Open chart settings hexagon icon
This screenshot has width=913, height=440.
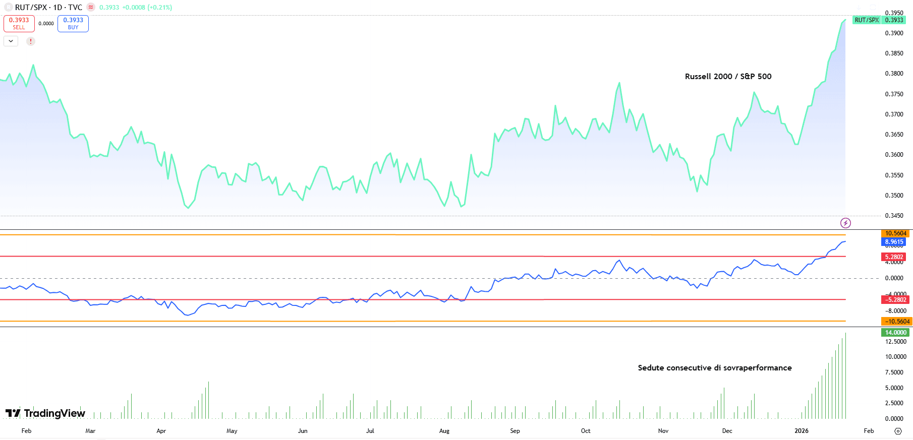898,431
